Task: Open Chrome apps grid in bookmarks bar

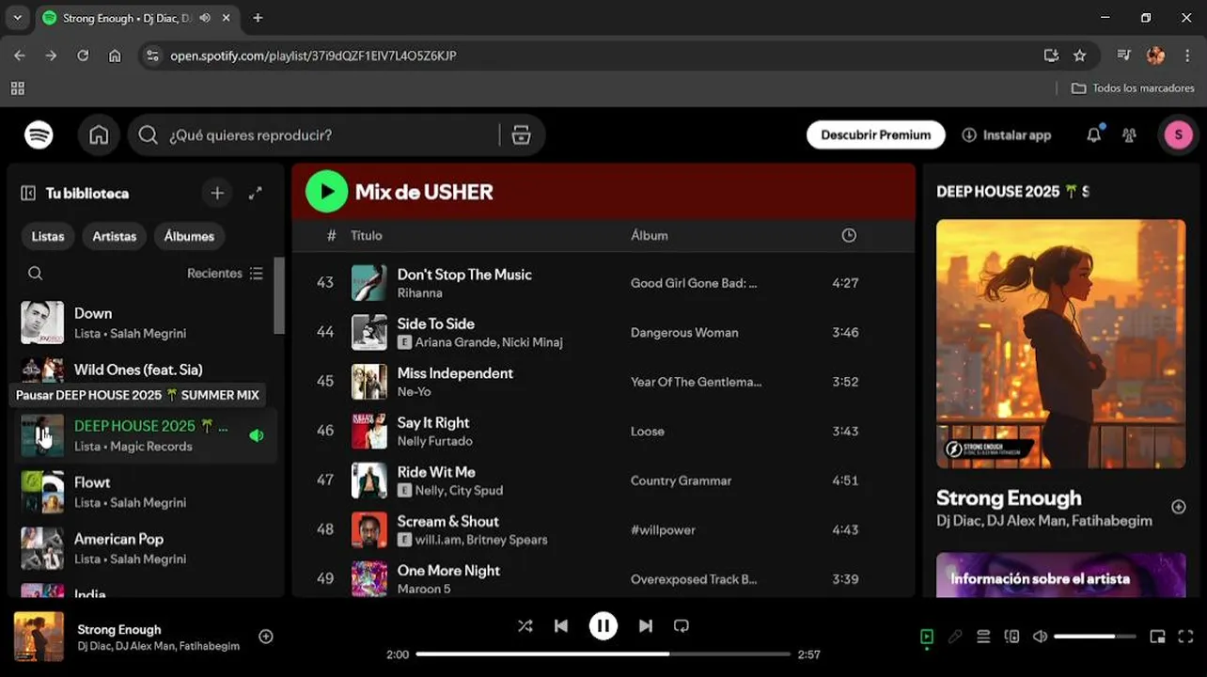Action: point(17,88)
